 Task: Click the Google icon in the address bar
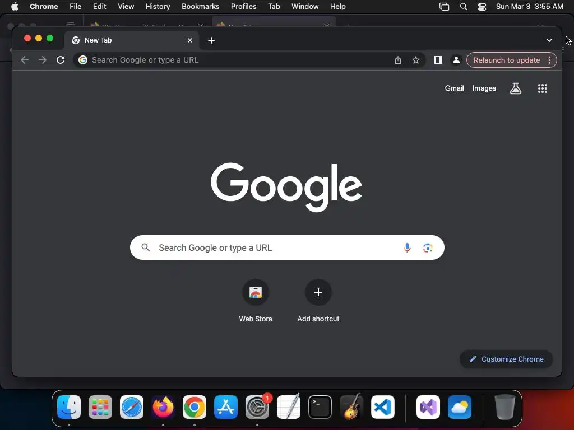[x=83, y=60]
